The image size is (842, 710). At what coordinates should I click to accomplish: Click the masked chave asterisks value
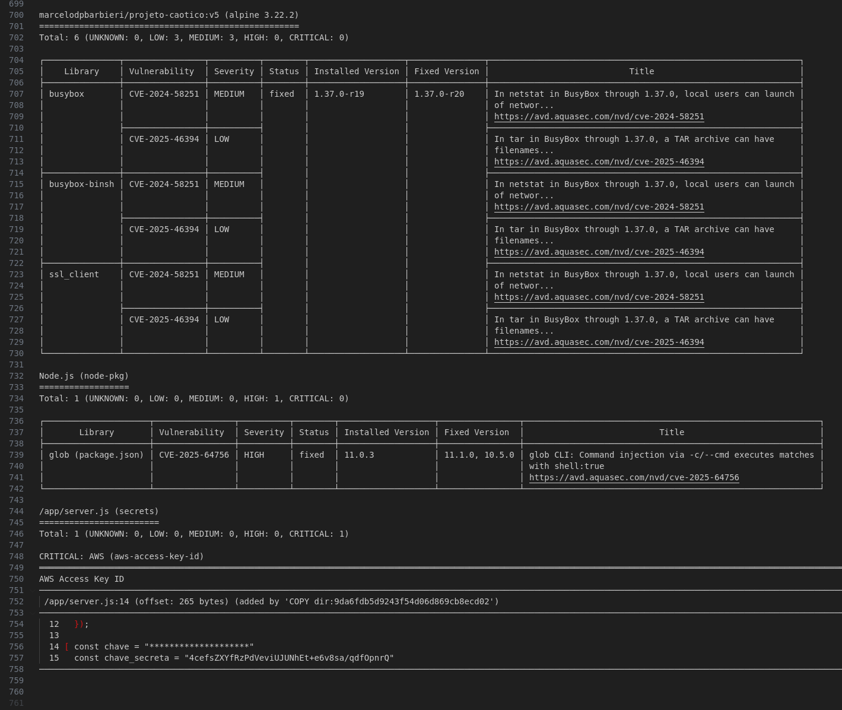click(199, 646)
